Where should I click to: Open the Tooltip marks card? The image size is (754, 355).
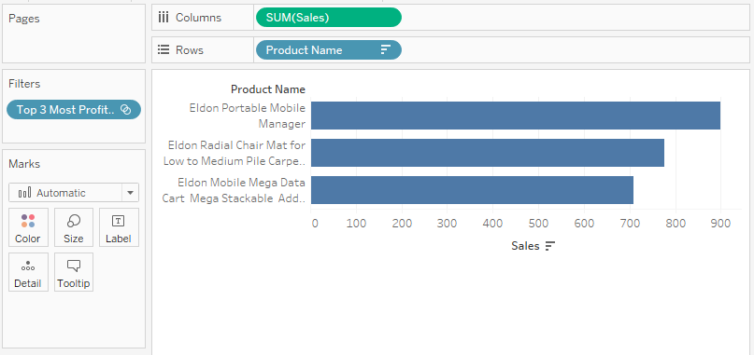click(x=74, y=272)
